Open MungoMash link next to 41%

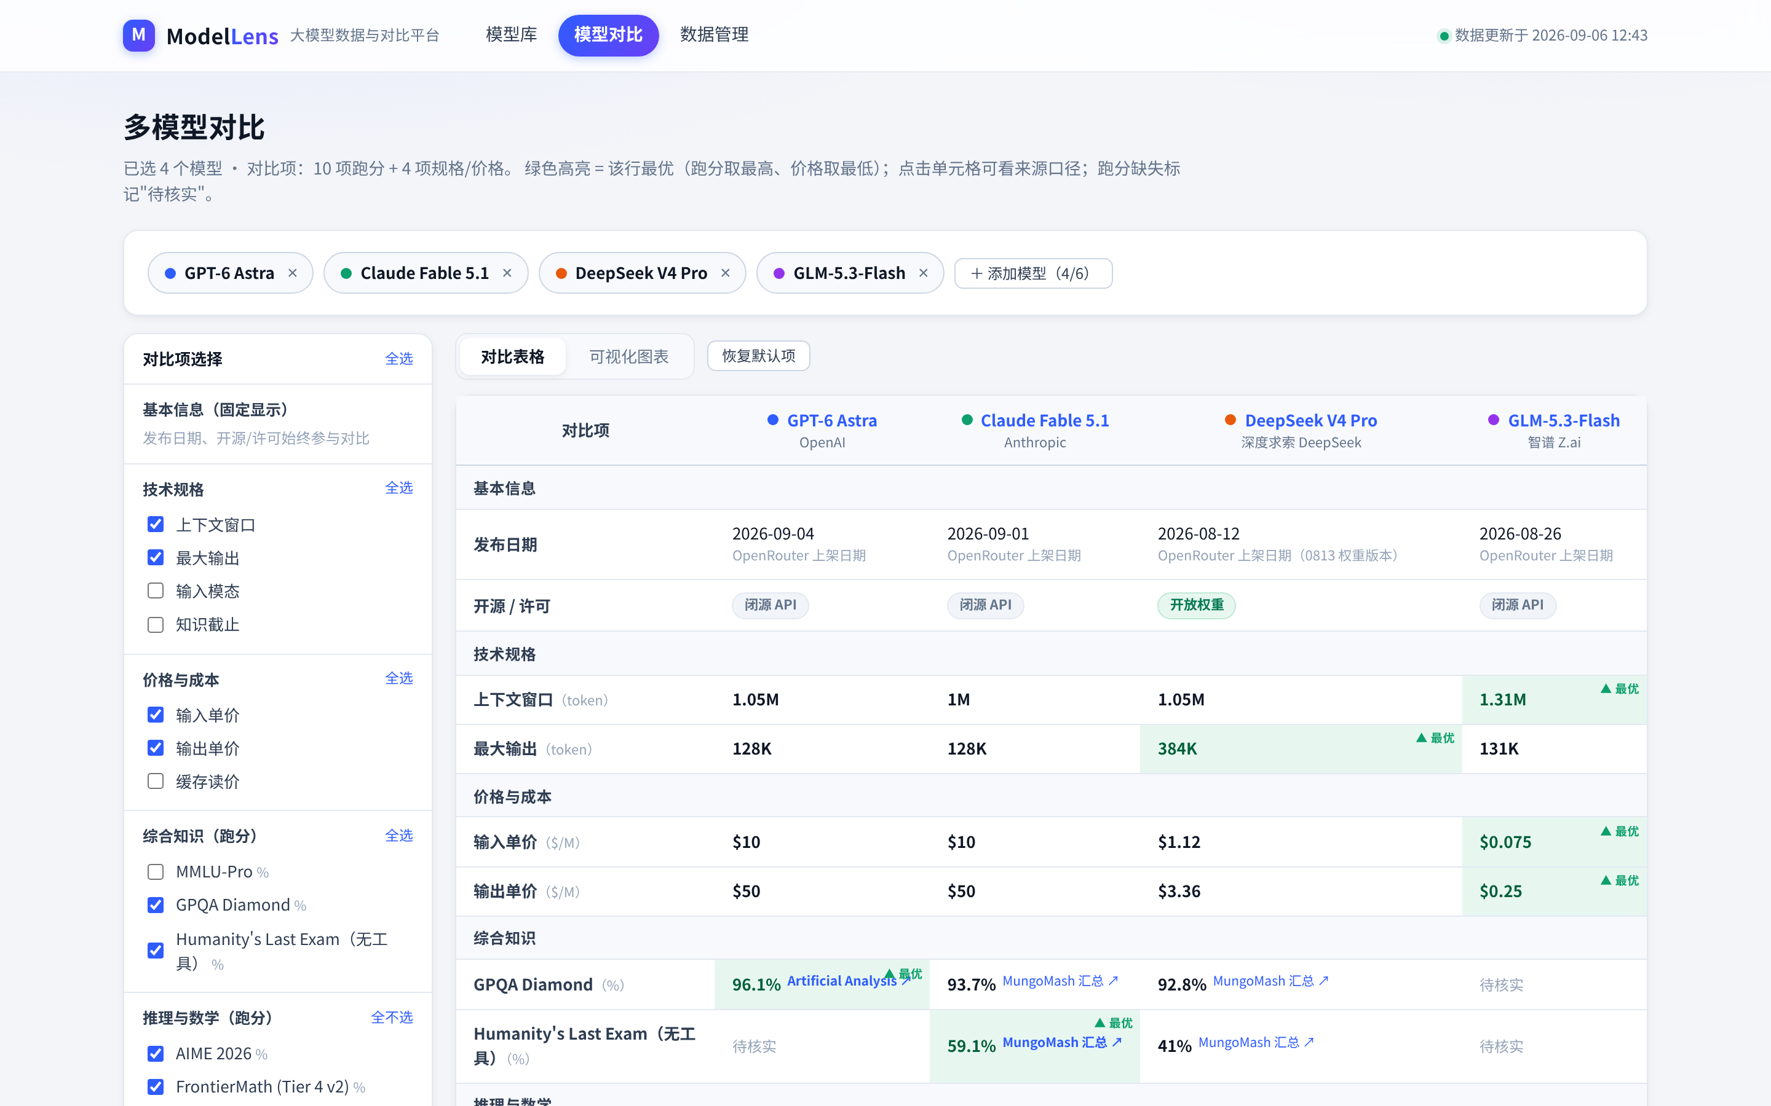tap(1256, 1042)
